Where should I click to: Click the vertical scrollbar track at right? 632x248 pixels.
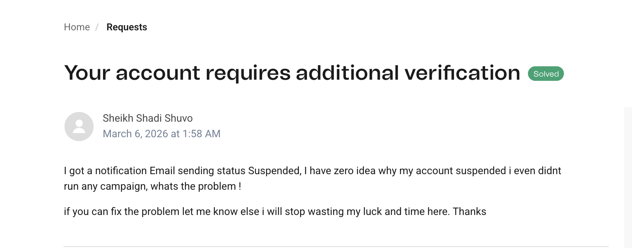[628, 175]
